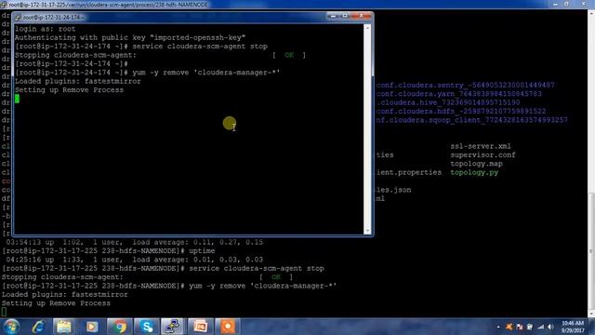Image resolution: width=595 pixels, height=335 pixels.
Task: Open PuTTY system menu icon of back window
Action: click(x=4, y=5)
